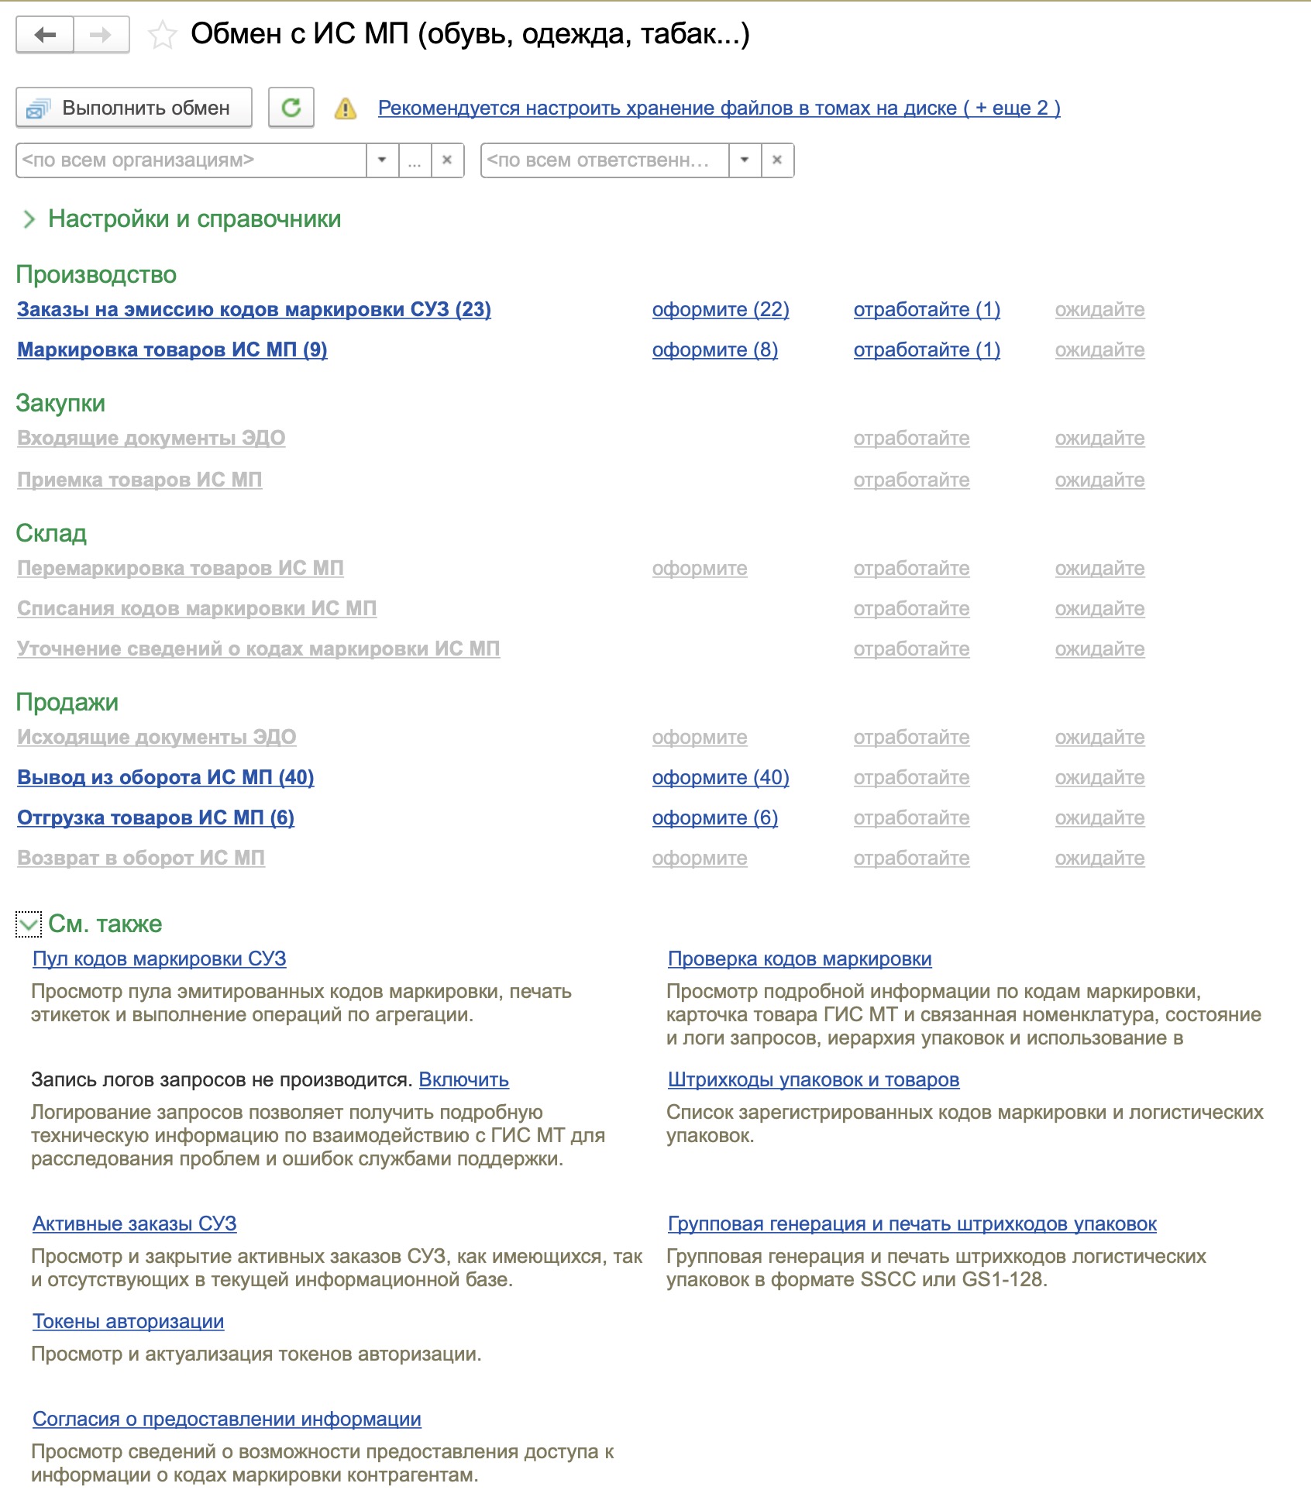Click Включить to enable request logging
The height and width of the screenshot is (1497, 1311).
click(463, 1080)
